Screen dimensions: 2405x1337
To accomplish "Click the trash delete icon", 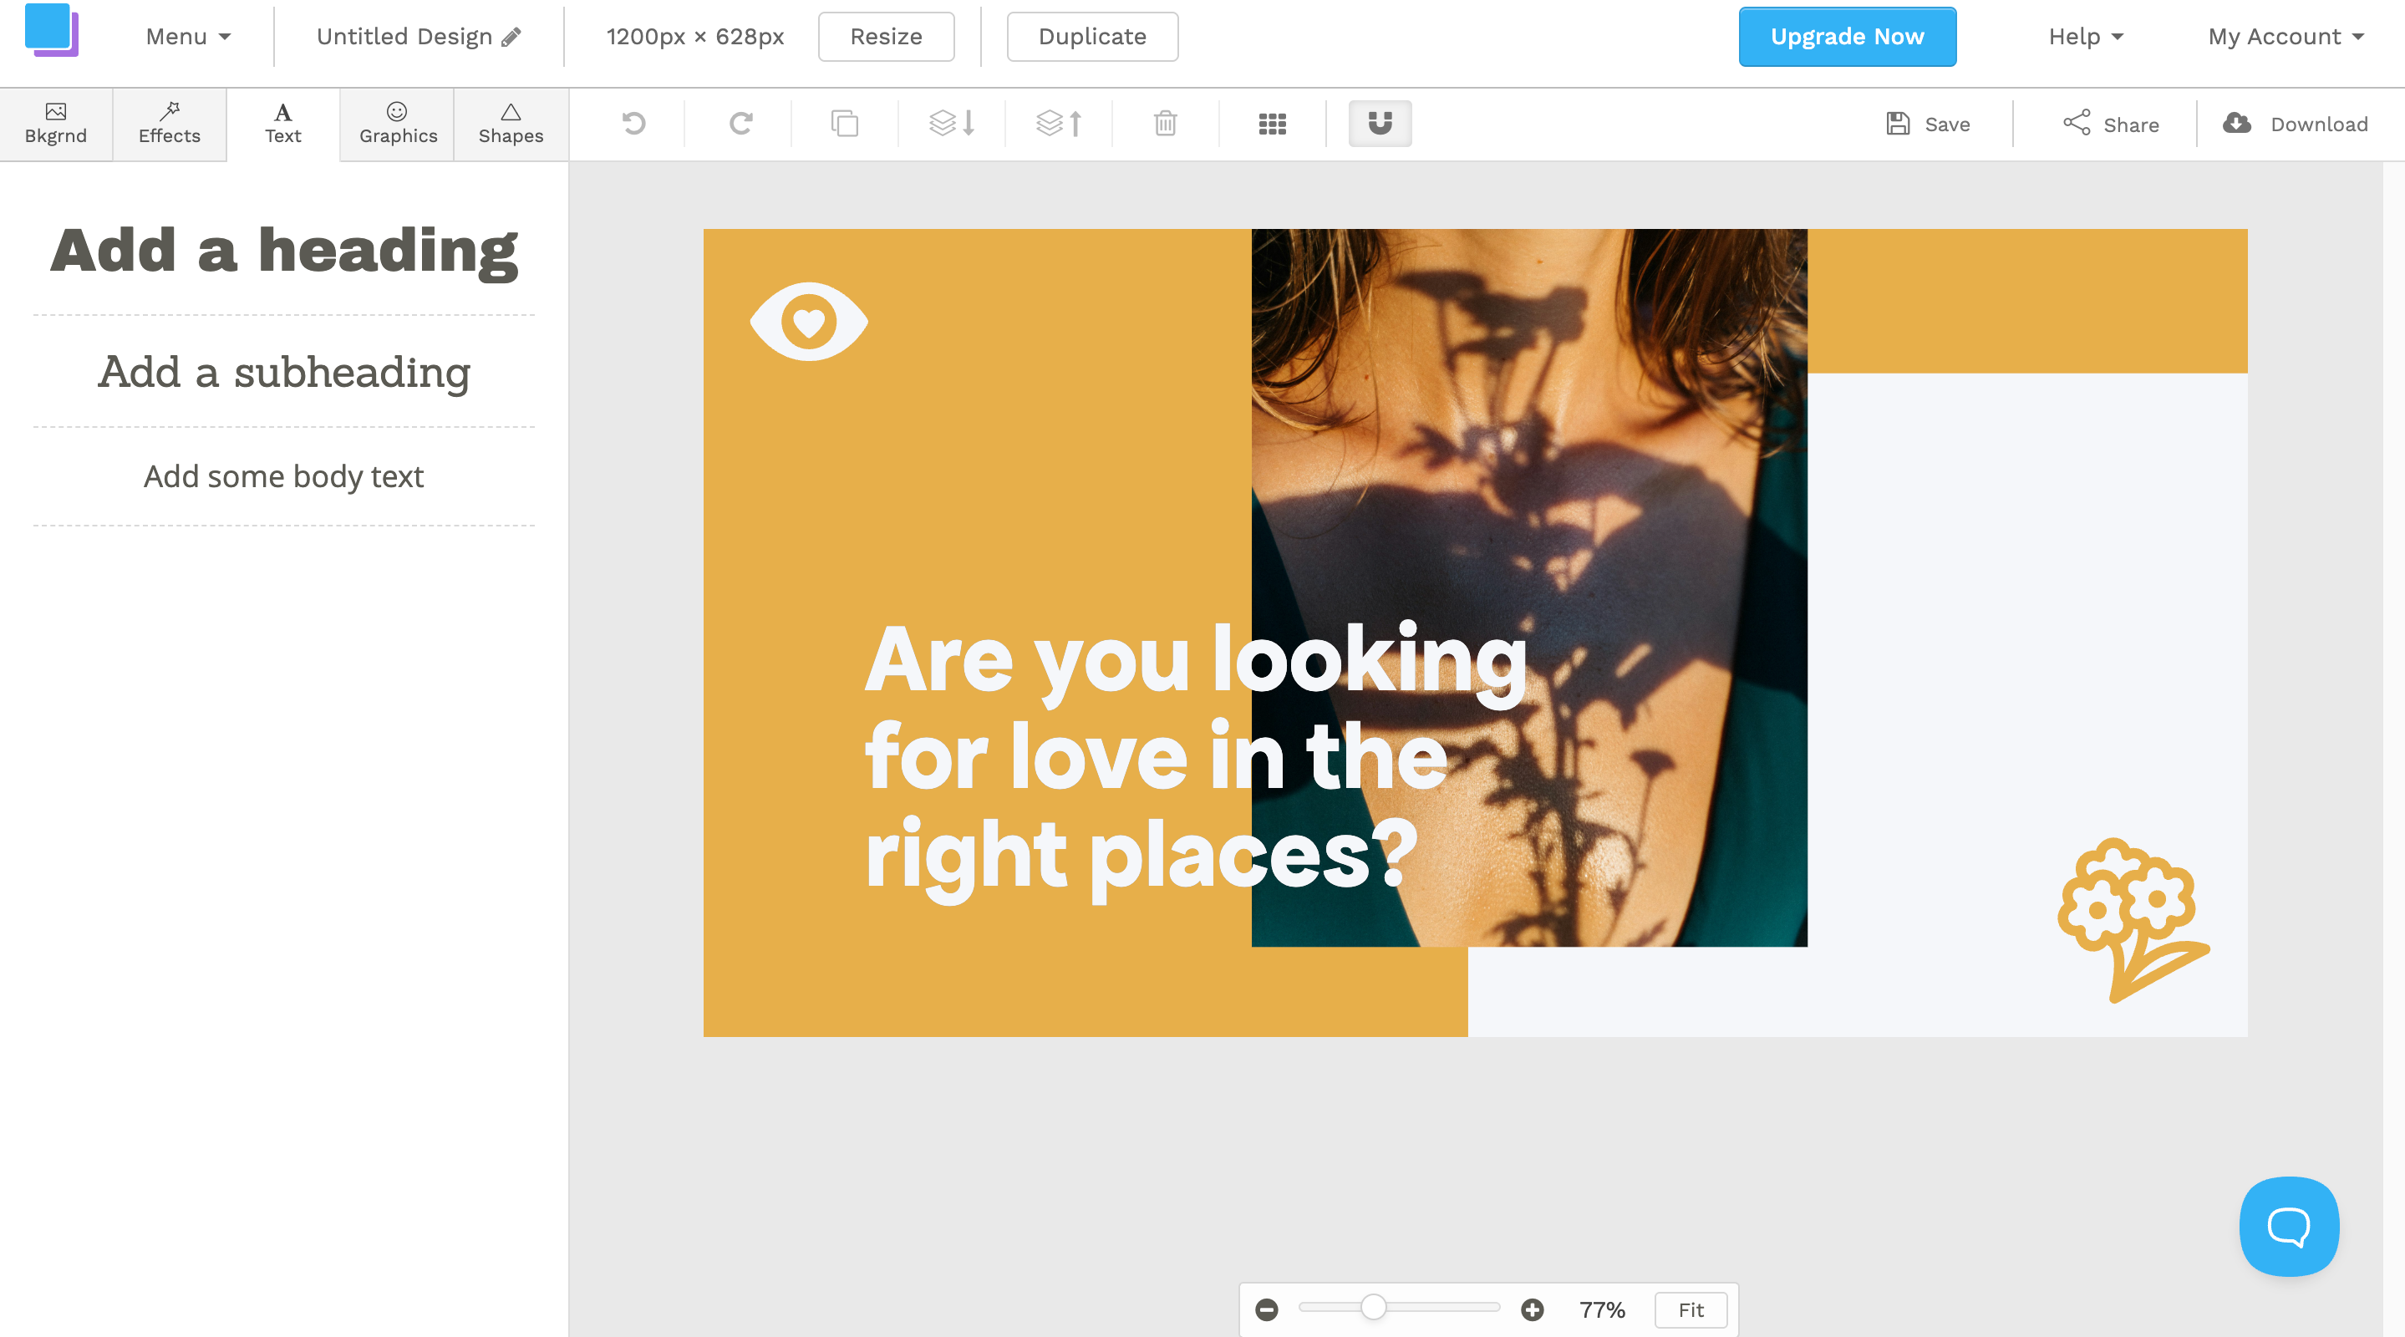I will click(x=1165, y=123).
